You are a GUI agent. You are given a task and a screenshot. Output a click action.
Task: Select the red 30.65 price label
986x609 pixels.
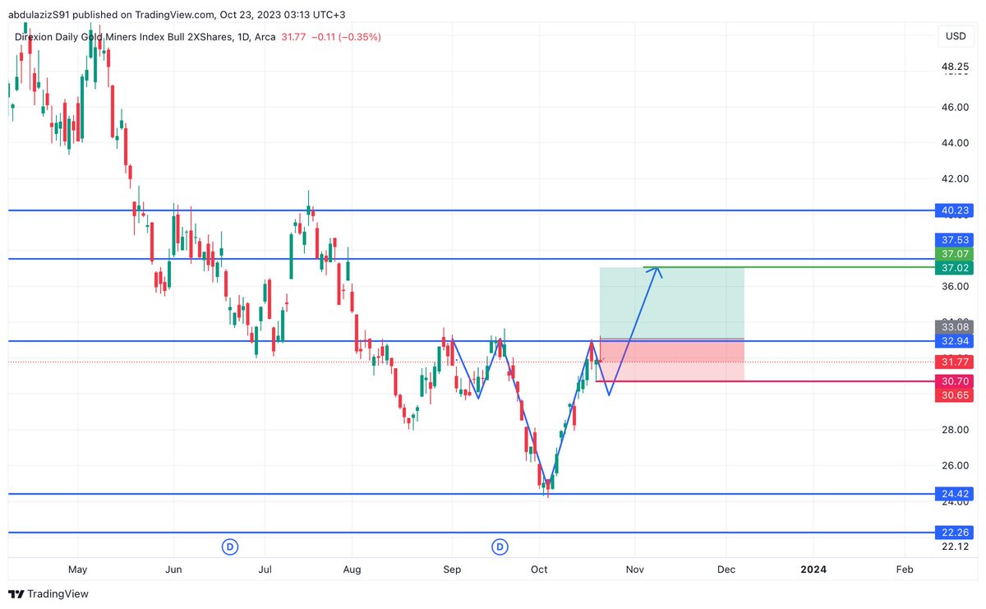click(x=956, y=395)
